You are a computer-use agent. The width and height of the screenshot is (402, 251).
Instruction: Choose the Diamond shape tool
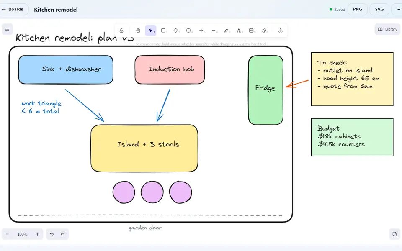coord(176,31)
